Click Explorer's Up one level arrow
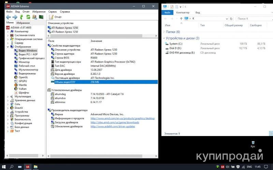Viewport: 273px width, 170px height. point(181,19)
